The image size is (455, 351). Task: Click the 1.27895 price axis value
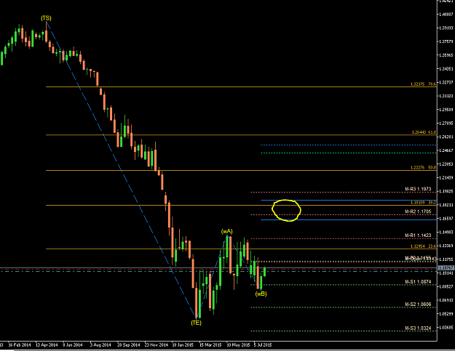click(x=446, y=123)
